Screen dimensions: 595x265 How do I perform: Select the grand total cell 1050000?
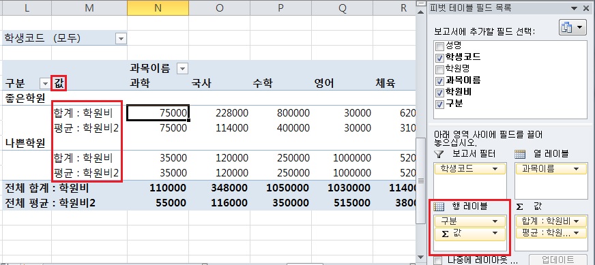(281, 188)
